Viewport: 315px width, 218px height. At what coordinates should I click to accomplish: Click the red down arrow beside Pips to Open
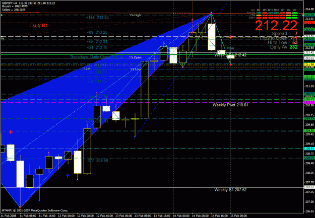231,37
